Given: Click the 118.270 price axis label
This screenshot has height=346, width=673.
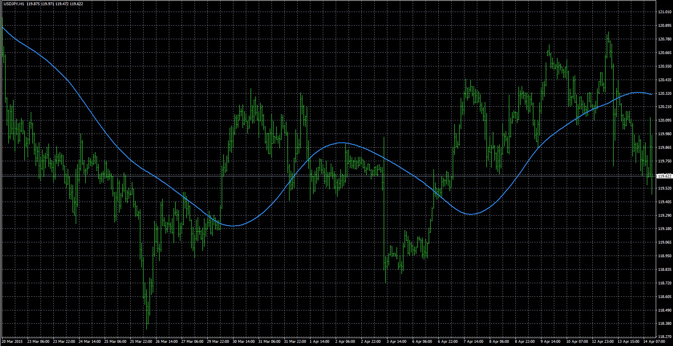Looking at the screenshot, I should pyautogui.click(x=665, y=337).
